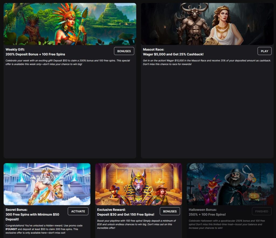Open the Weekly Gift jungle temple banner

[x=70, y=24]
